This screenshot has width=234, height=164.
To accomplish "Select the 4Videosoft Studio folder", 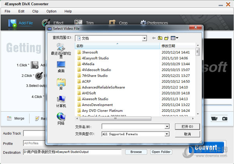I will tap(96, 70).
